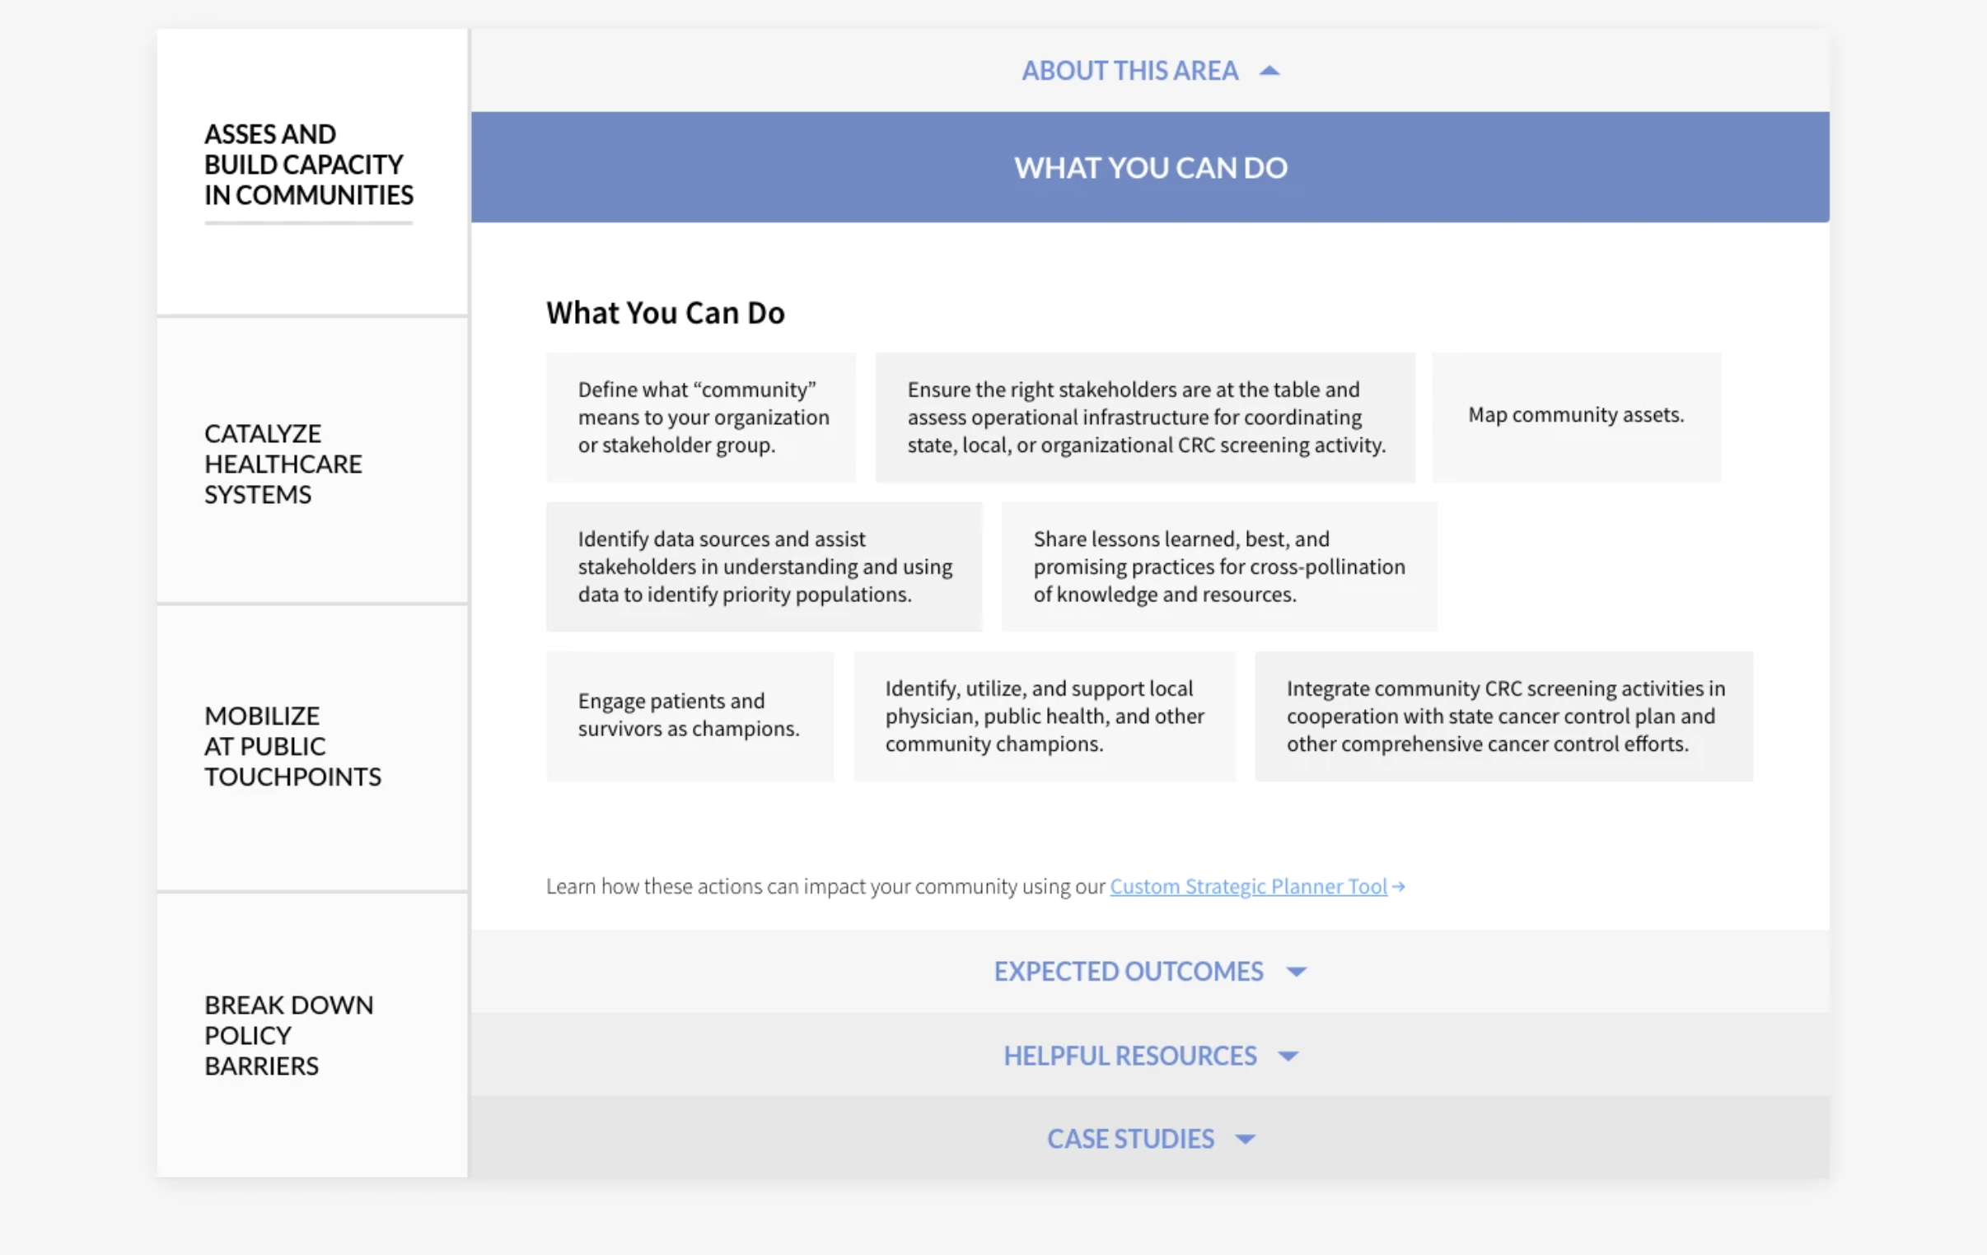1987x1255 pixels.
Task: Select Asses and Build Capacity tab
Action: pos(308,165)
